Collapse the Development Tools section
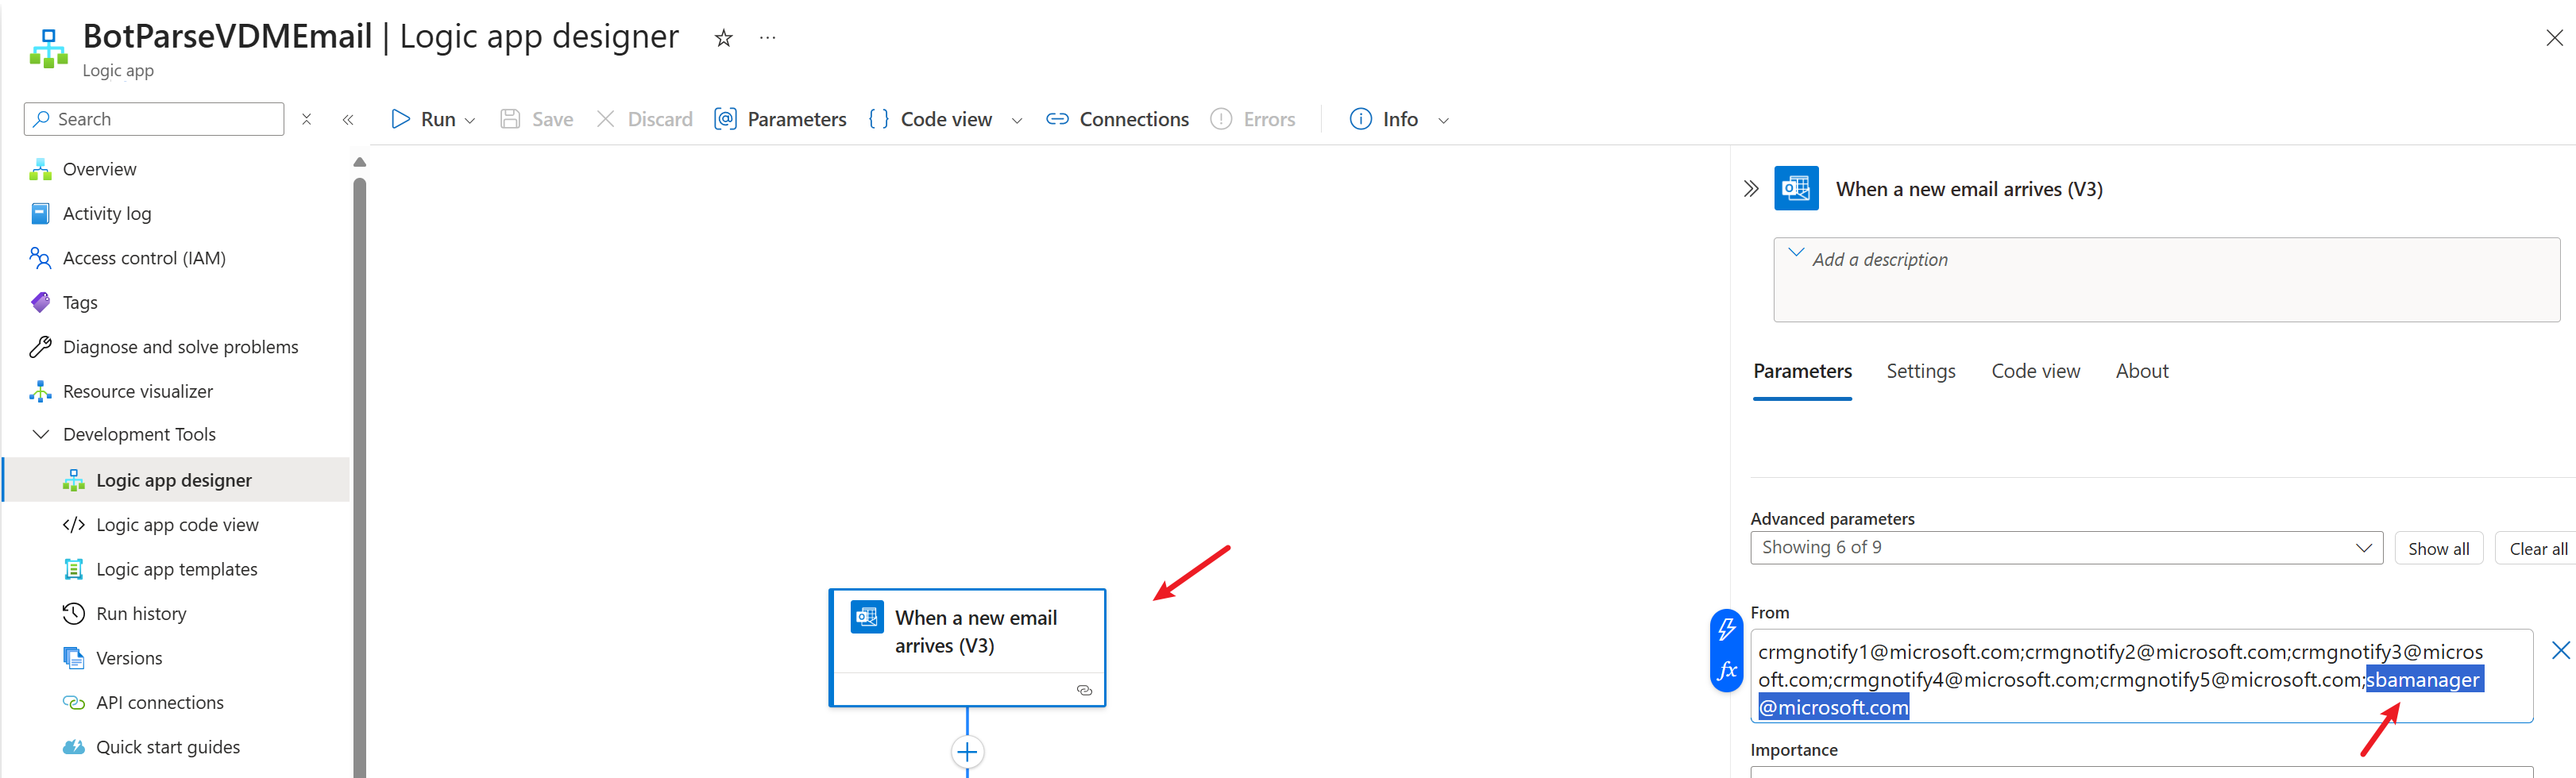The height and width of the screenshot is (778, 2576). point(41,434)
